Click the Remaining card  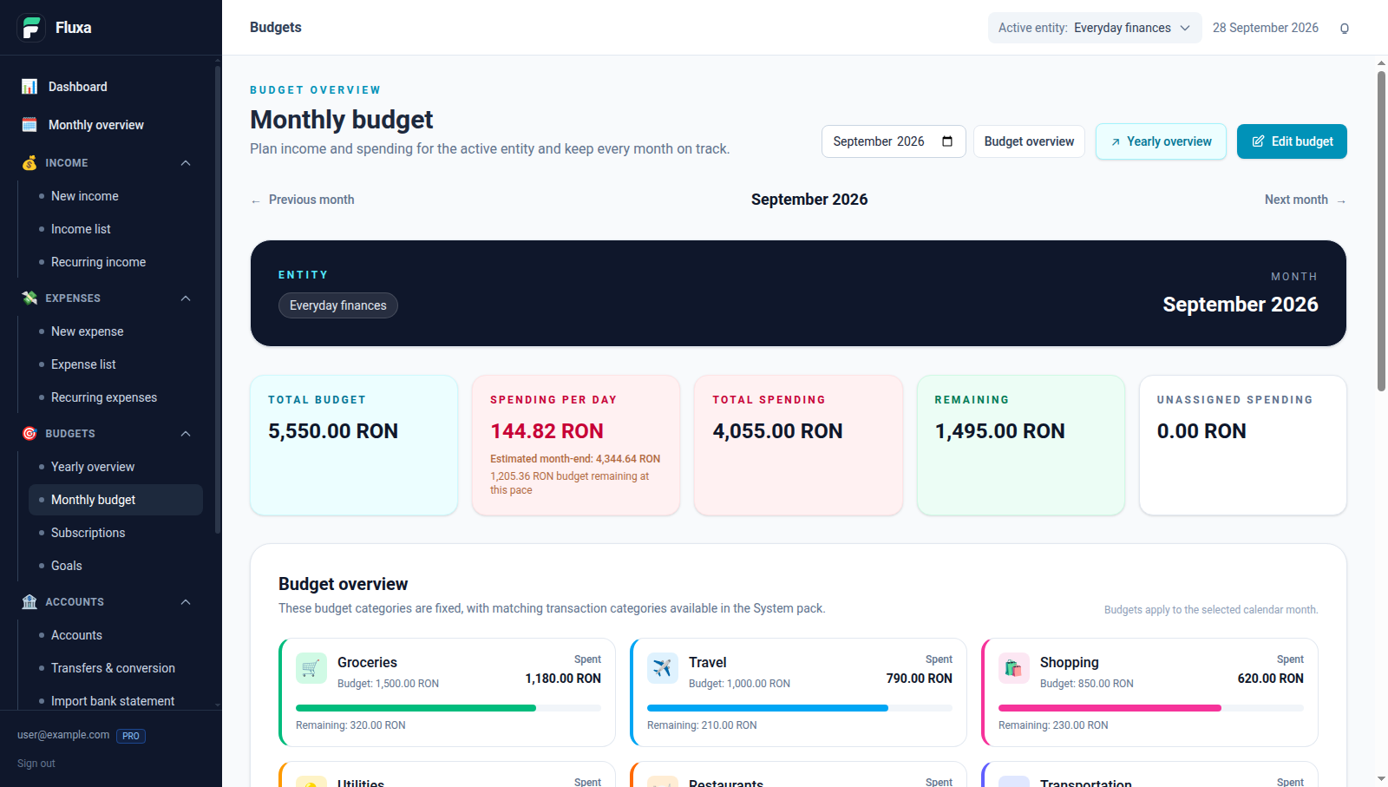(x=1021, y=445)
